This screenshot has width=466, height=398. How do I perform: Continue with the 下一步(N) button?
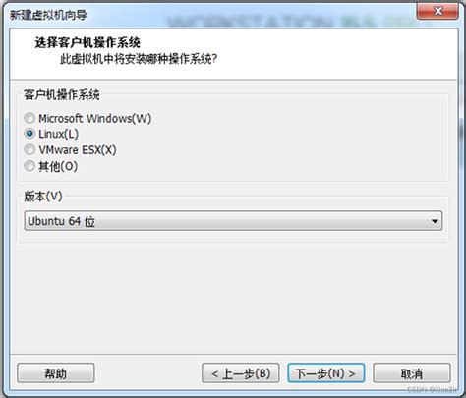pos(326,373)
